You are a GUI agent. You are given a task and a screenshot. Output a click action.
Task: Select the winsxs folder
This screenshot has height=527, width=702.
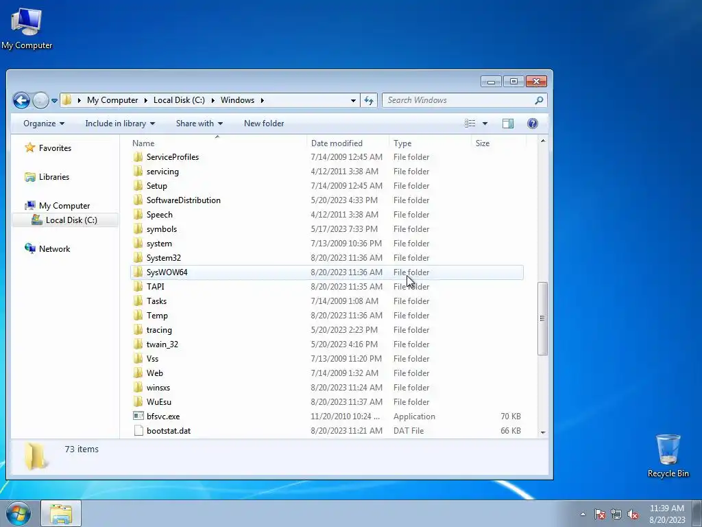(x=158, y=387)
